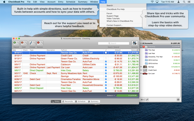Screen dimensions: 194x121
Task: Click the red car Car Loan icon
Action: (x=145, y=73)
